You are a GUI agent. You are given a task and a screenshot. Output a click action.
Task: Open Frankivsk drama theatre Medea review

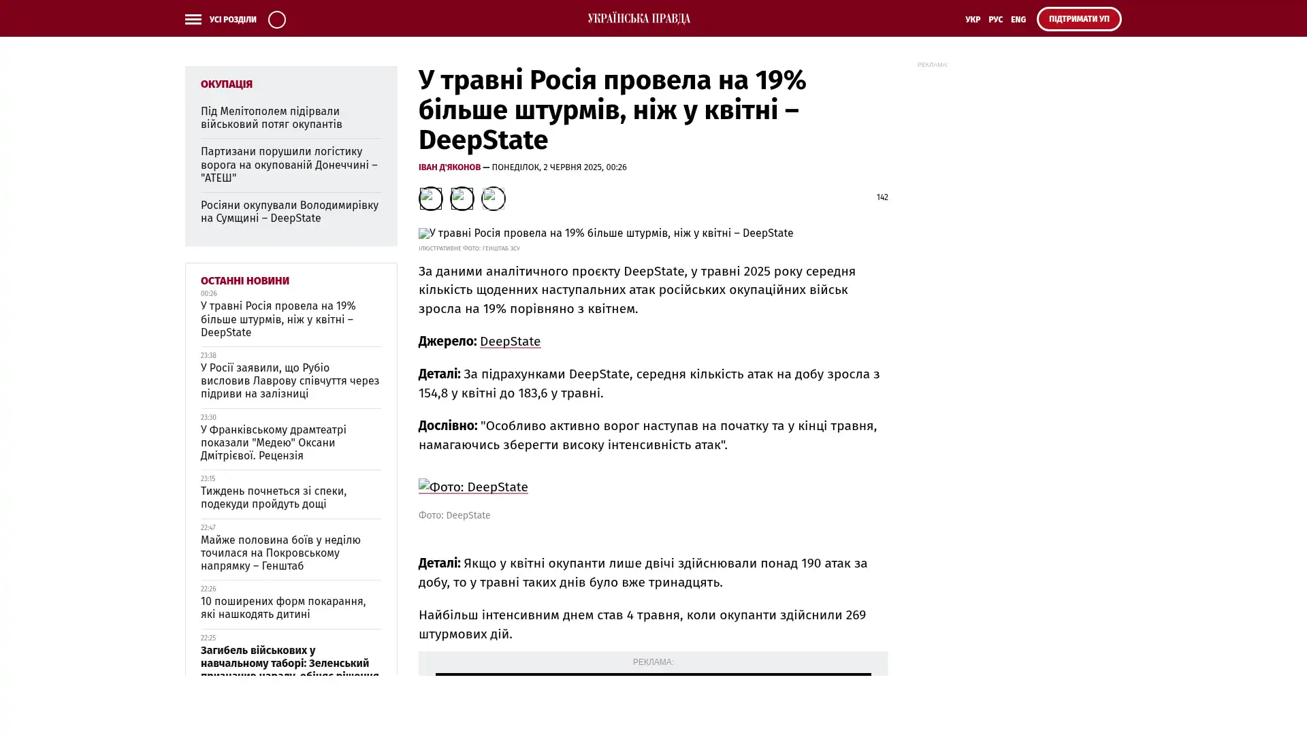click(273, 442)
